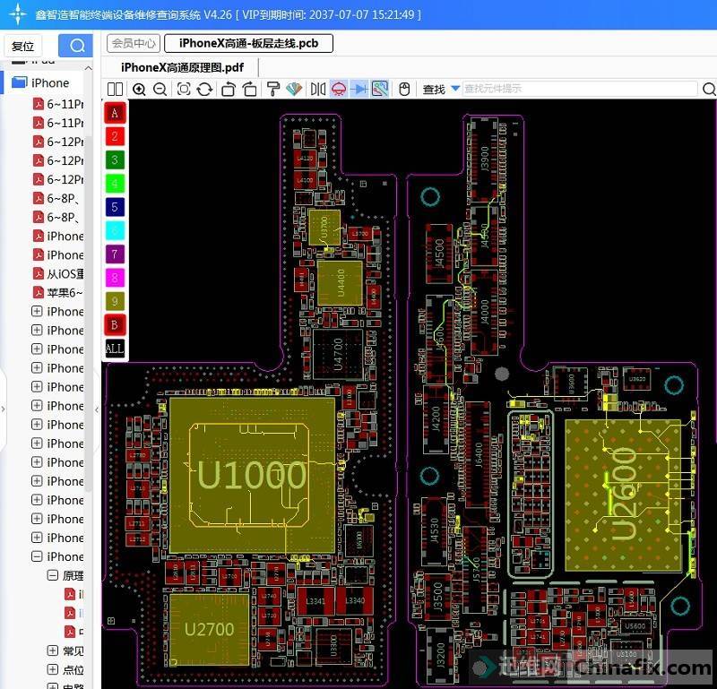Screen dimensions: 717x689
Task: Click the fit-to-view icon
Action: [184, 89]
